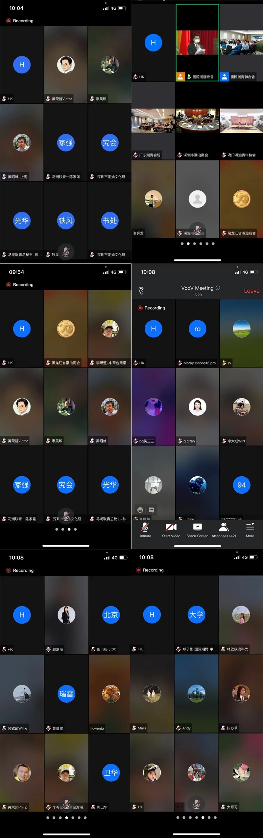
Task: Tap liuwenju's participant tile
Action: click(x=111, y=694)
